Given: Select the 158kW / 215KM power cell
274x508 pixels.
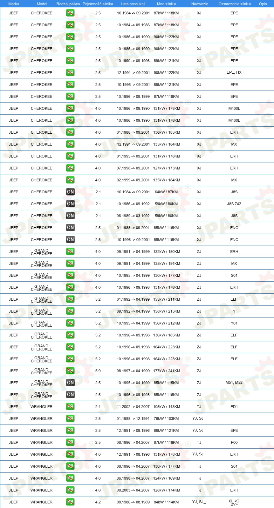Looking at the screenshot, I should pos(166,311).
